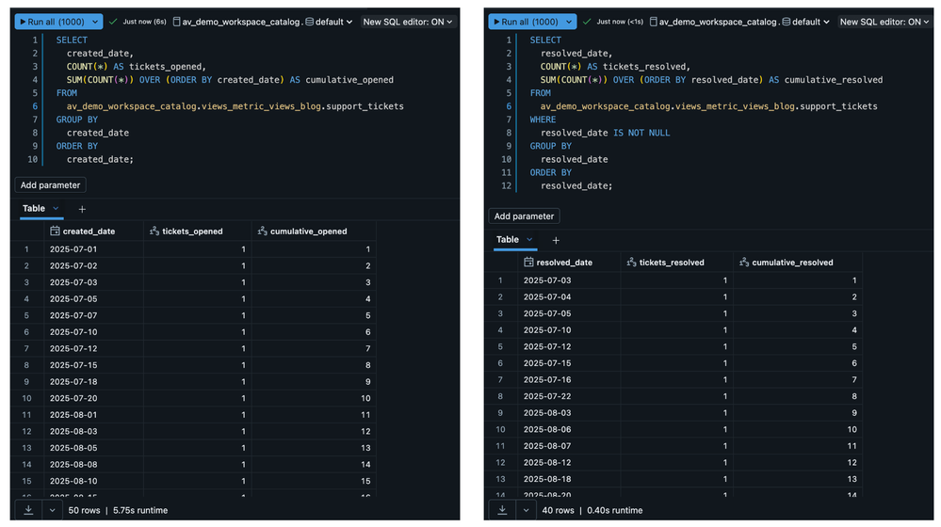The height and width of the screenshot is (527, 941).
Task: Click resolved_date column header calendar icon
Action: 528,262
